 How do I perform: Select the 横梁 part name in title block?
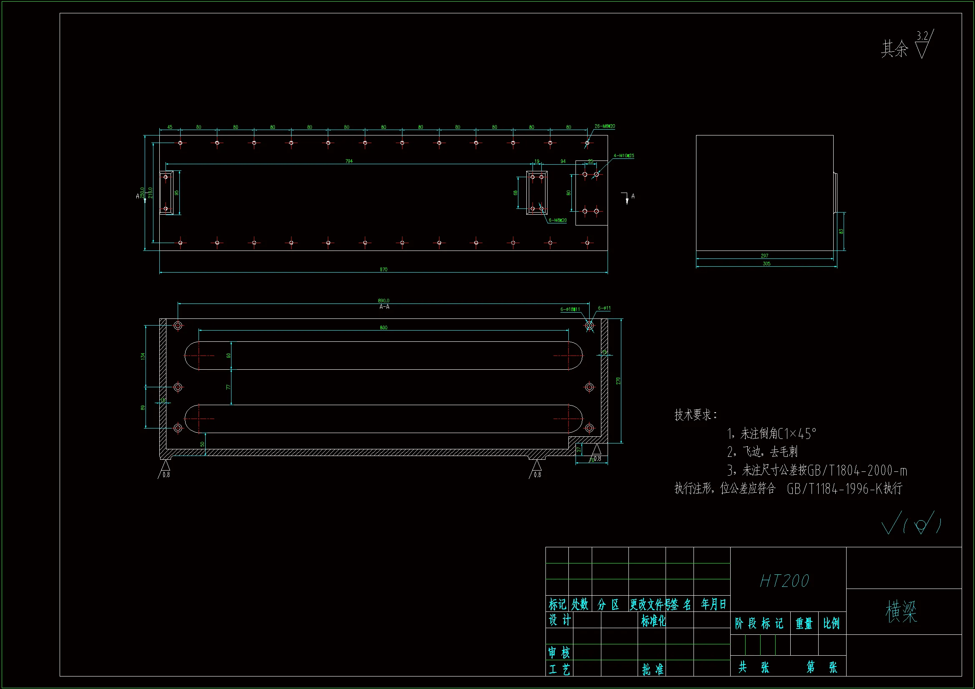tap(901, 612)
